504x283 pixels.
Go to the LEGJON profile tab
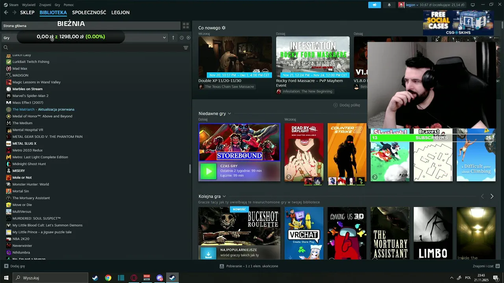click(120, 13)
